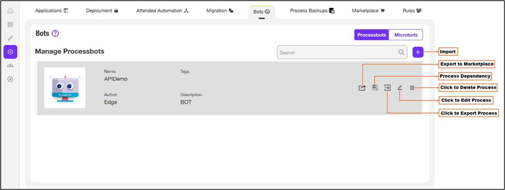Click in the Search input field
The height and width of the screenshot is (190, 505).
337,52
